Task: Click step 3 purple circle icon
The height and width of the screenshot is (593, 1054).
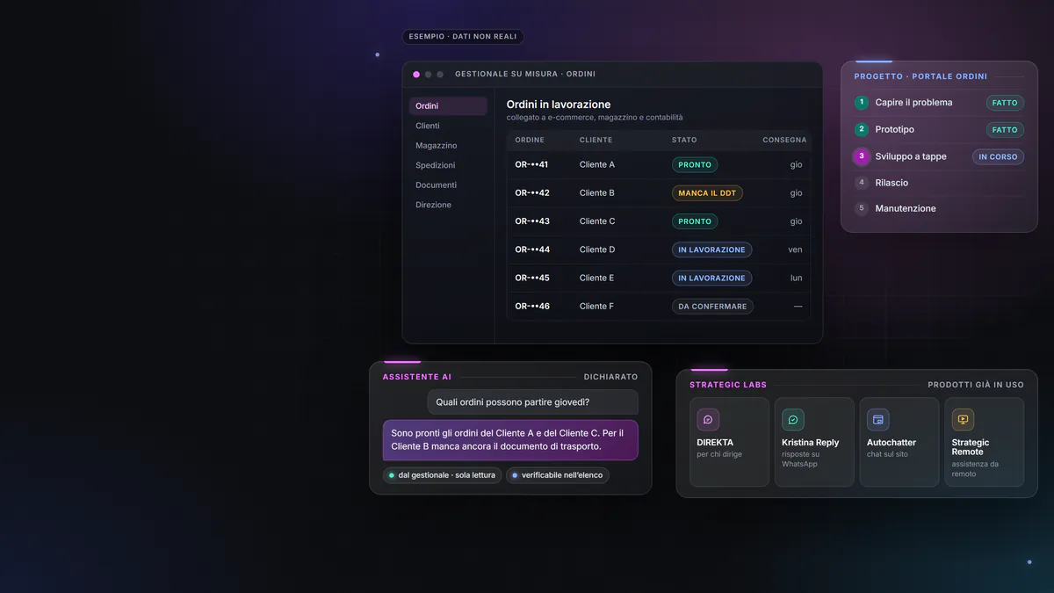Action: 862,156
